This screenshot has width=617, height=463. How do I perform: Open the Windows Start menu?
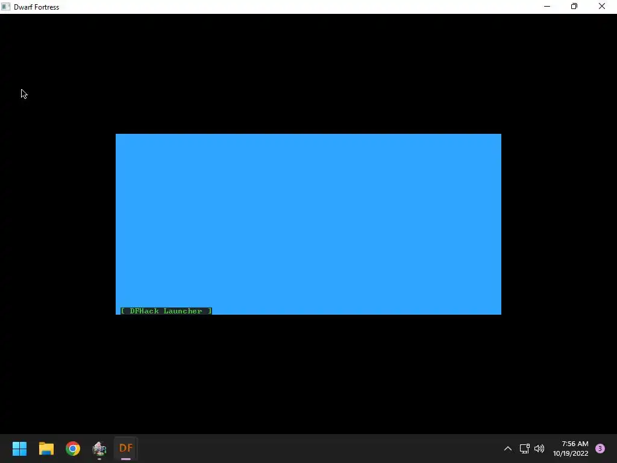pos(20,449)
